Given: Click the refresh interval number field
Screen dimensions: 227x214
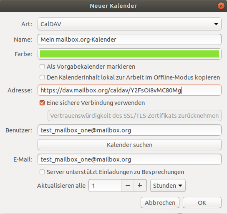Looking at the screenshot, I should pos(105,186).
